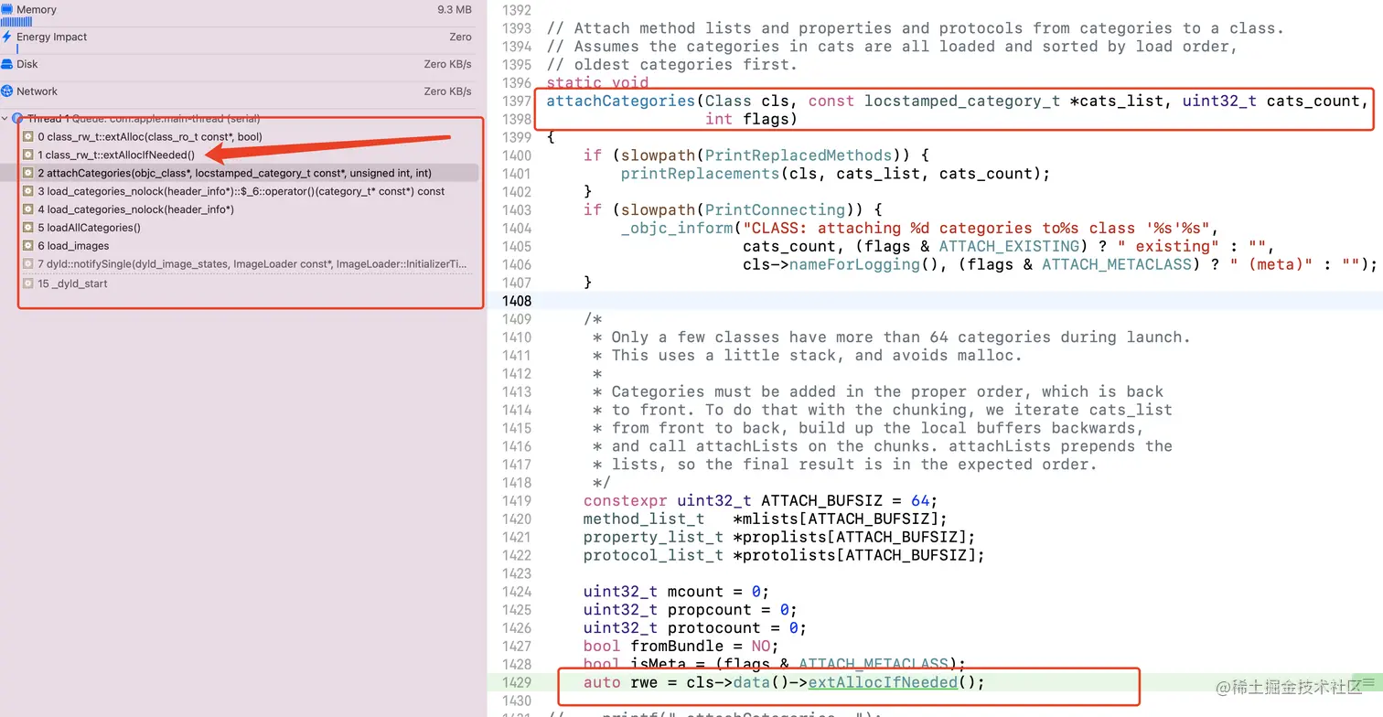Click frame icon beside load_images row
Screen dimensions: 1383x717
pos(28,246)
